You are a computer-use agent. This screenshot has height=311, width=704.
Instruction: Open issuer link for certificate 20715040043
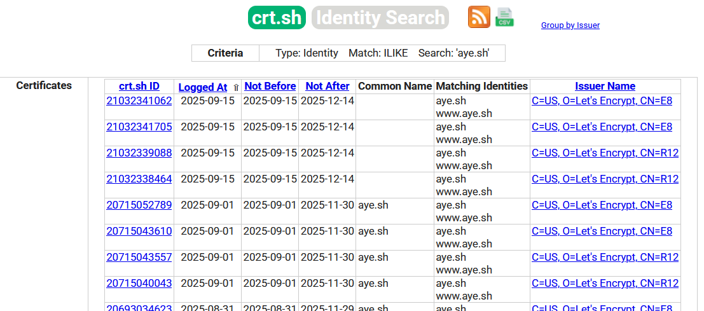point(605,283)
